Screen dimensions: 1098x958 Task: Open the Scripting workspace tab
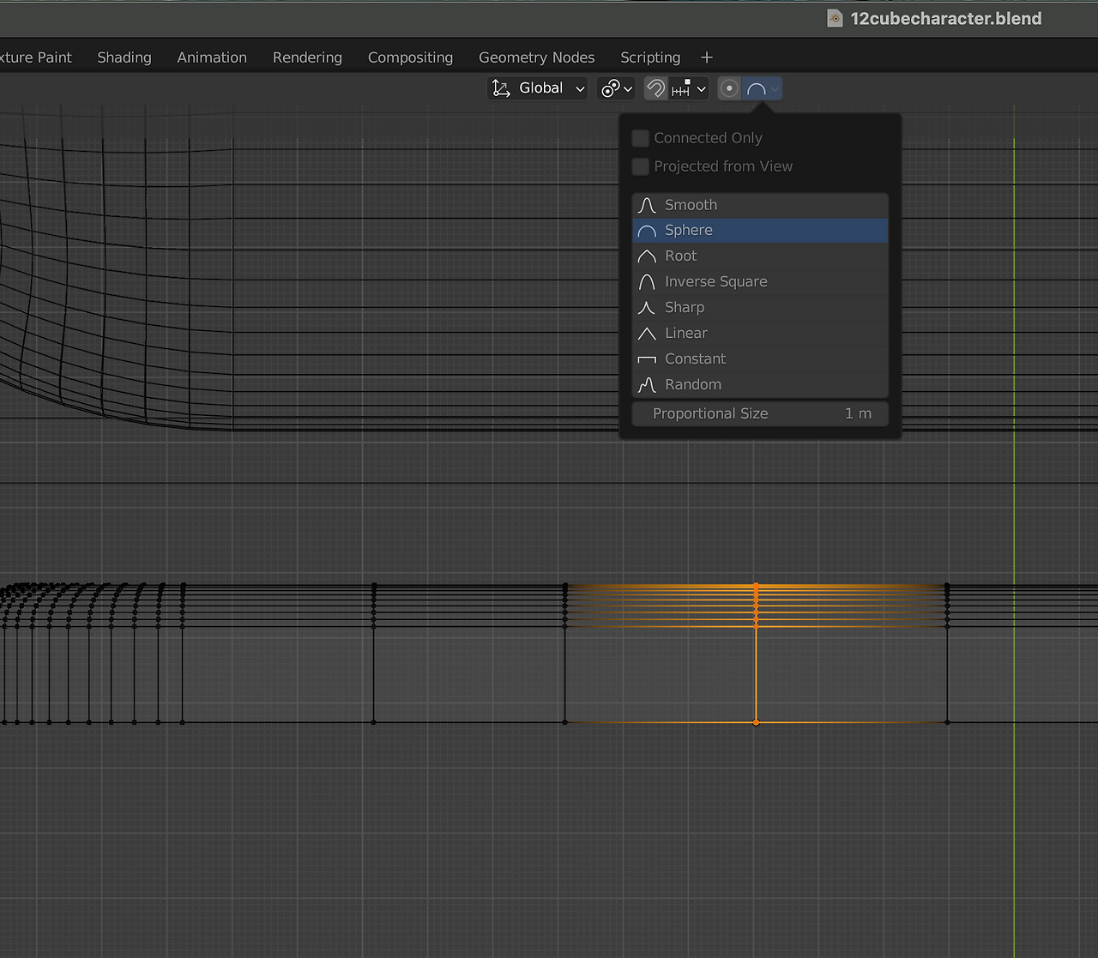650,57
